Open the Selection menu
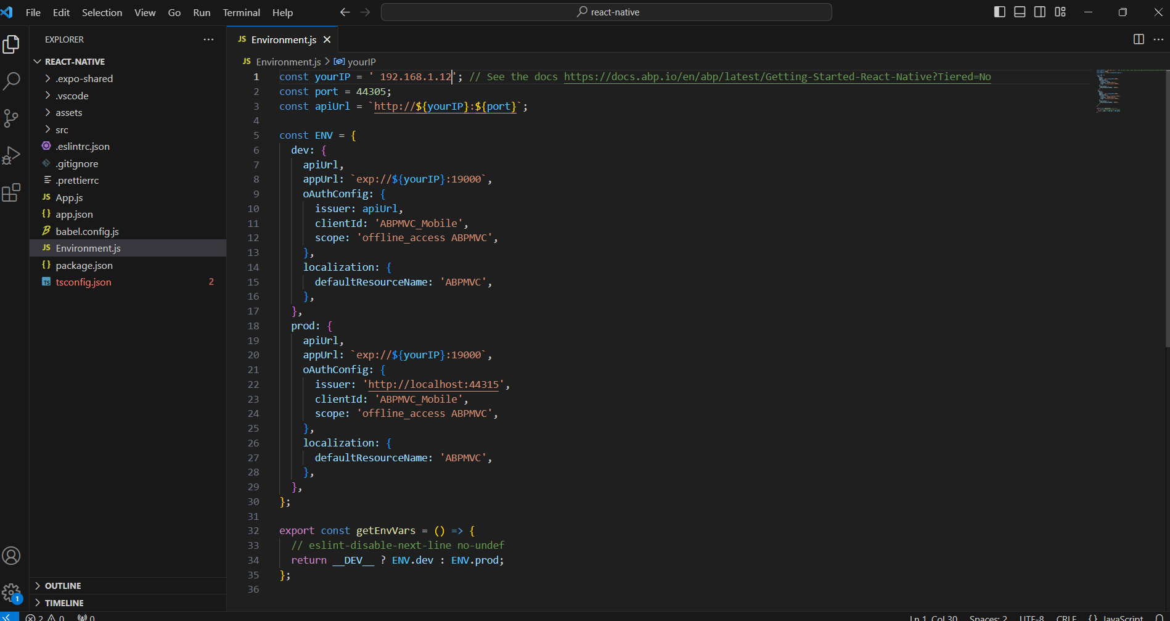1170x621 pixels. (102, 12)
